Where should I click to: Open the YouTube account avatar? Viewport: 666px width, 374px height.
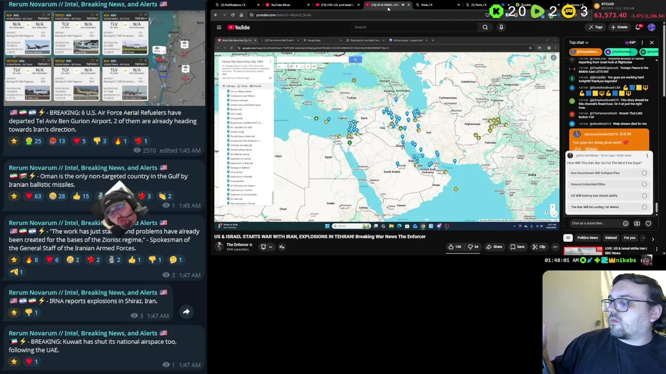coord(651,27)
